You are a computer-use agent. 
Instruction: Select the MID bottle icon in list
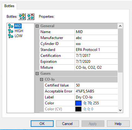tap(11, 26)
